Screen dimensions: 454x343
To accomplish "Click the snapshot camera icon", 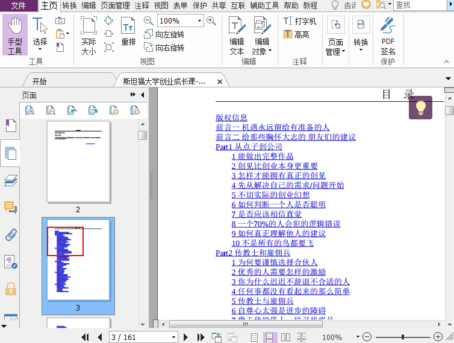I will [60, 20].
